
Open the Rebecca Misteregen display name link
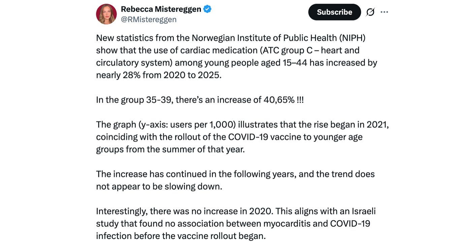pyautogui.click(x=161, y=9)
